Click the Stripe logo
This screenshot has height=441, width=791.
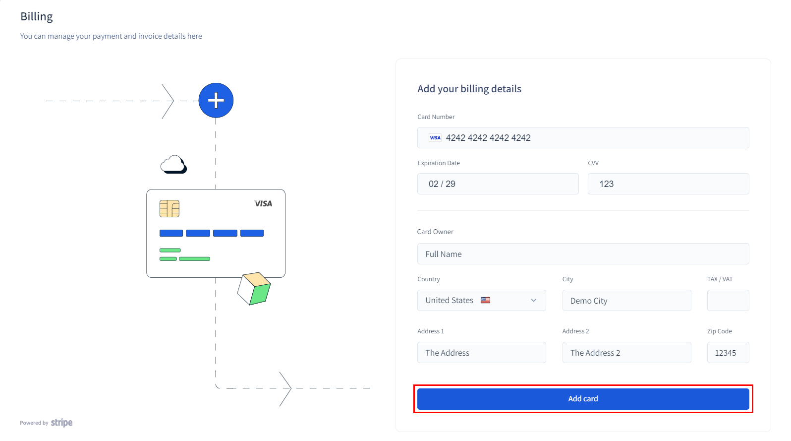click(x=61, y=423)
